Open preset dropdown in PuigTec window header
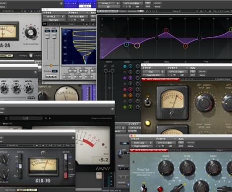This screenshot has width=232, height=192. pyautogui.click(x=166, y=143)
